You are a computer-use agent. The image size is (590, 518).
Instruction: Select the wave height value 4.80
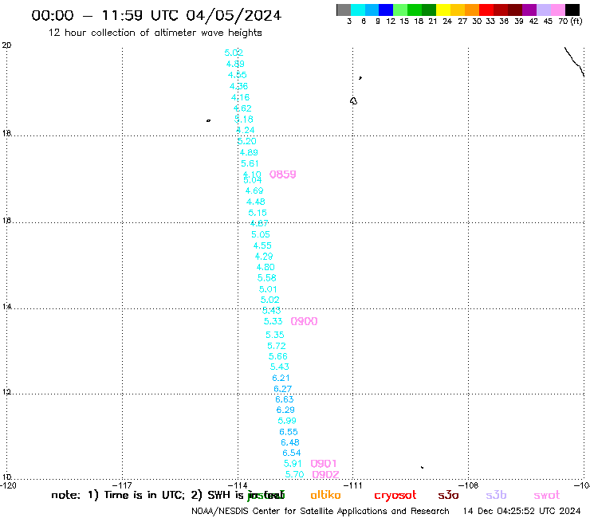coord(265,267)
